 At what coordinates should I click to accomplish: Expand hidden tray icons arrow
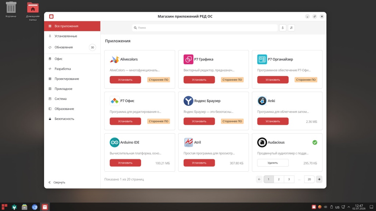pos(349,207)
